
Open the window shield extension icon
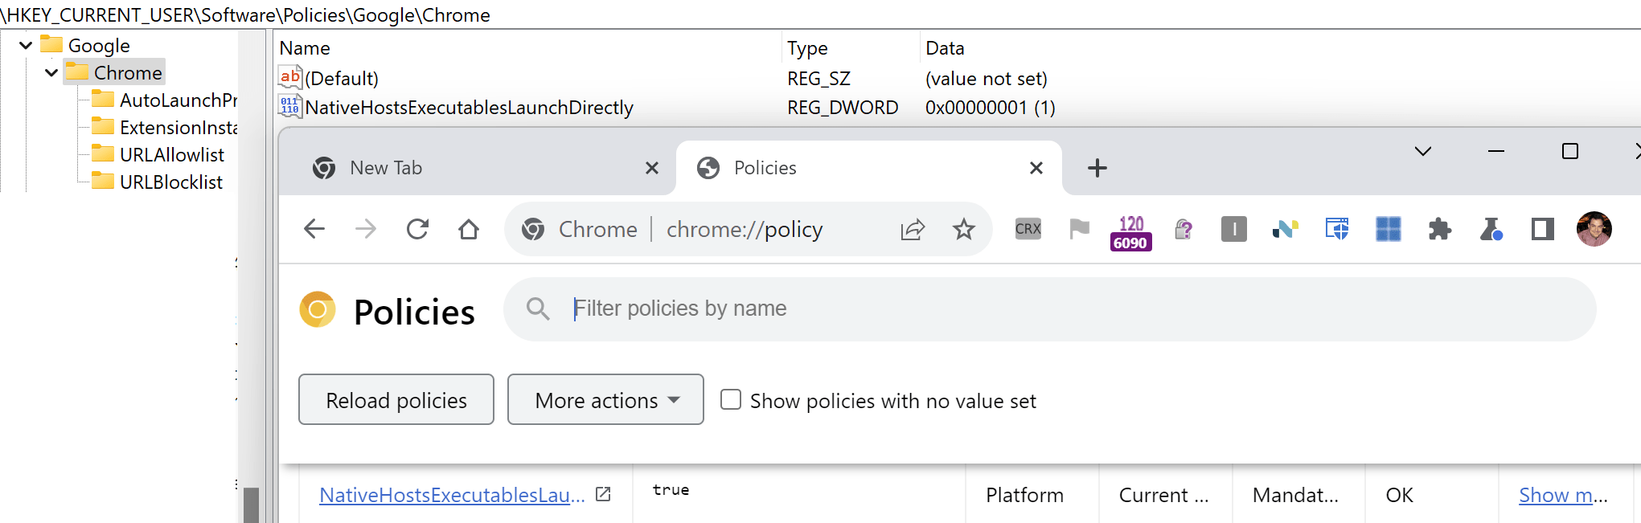(x=1336, y=229)
